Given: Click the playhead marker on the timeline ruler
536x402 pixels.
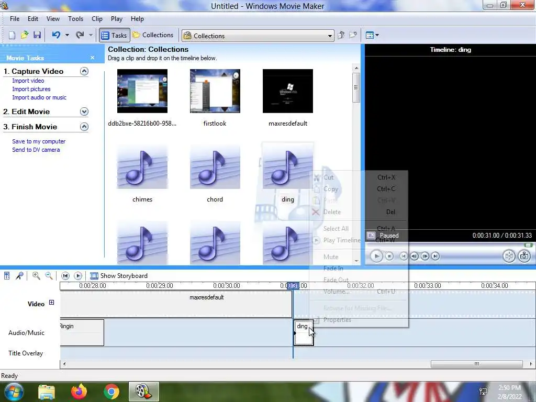Looking at the screenshot, I should (x=293, y=285).
